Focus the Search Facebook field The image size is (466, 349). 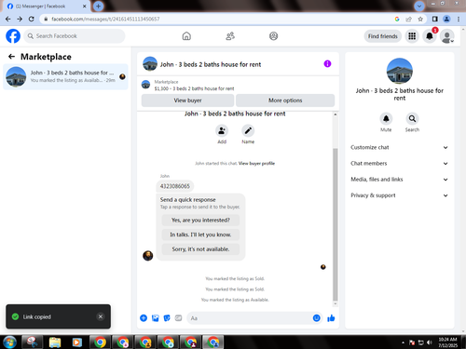(x=75, y=36)
